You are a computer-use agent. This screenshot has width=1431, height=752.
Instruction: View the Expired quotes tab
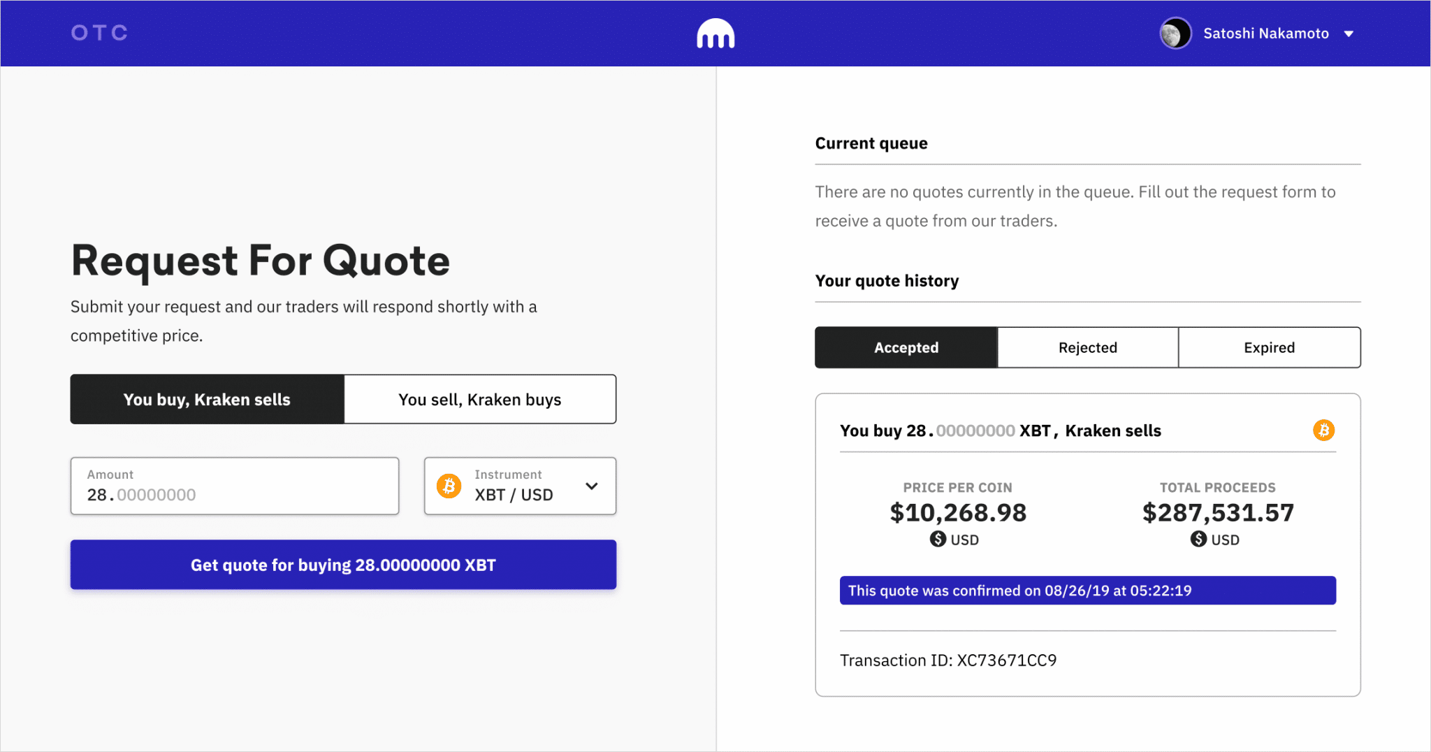(1269, 347)
